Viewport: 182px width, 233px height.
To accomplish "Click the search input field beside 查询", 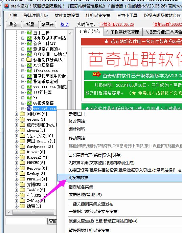I will pos(26,221).
